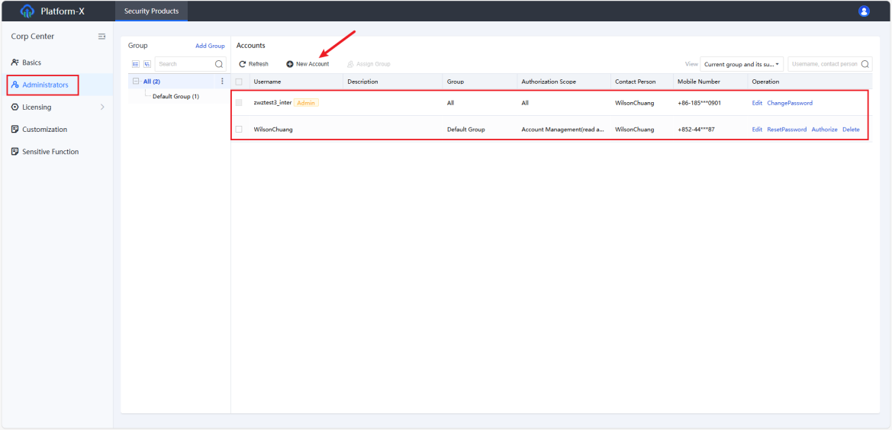This screenshot has height=430, width=892.
Task: Go to Customization menu item
Action: [44, 130]
